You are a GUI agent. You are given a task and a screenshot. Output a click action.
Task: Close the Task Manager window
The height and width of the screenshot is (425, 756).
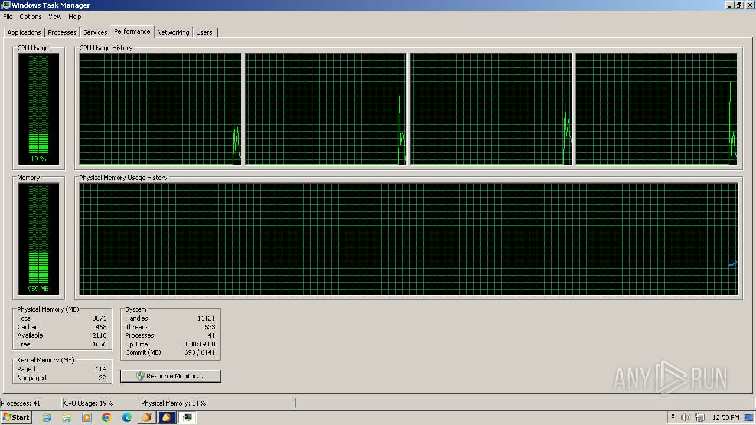click(x=749, y=5)
